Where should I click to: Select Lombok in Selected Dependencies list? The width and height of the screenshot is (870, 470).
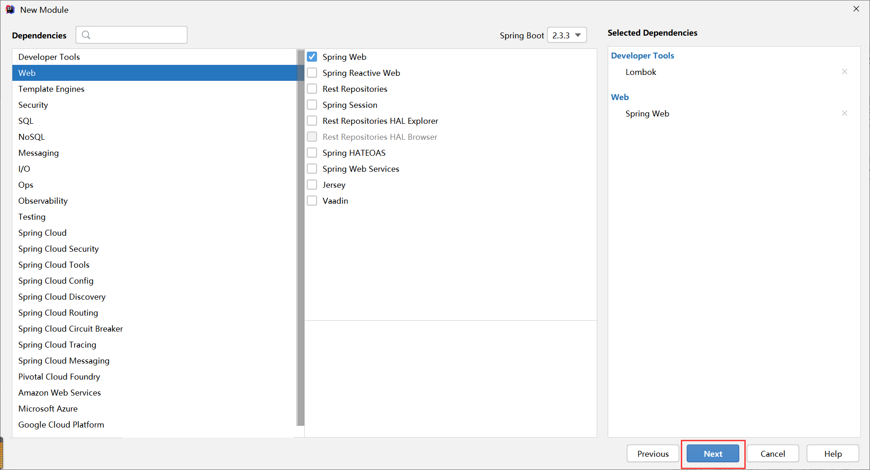tap(641, 72)
